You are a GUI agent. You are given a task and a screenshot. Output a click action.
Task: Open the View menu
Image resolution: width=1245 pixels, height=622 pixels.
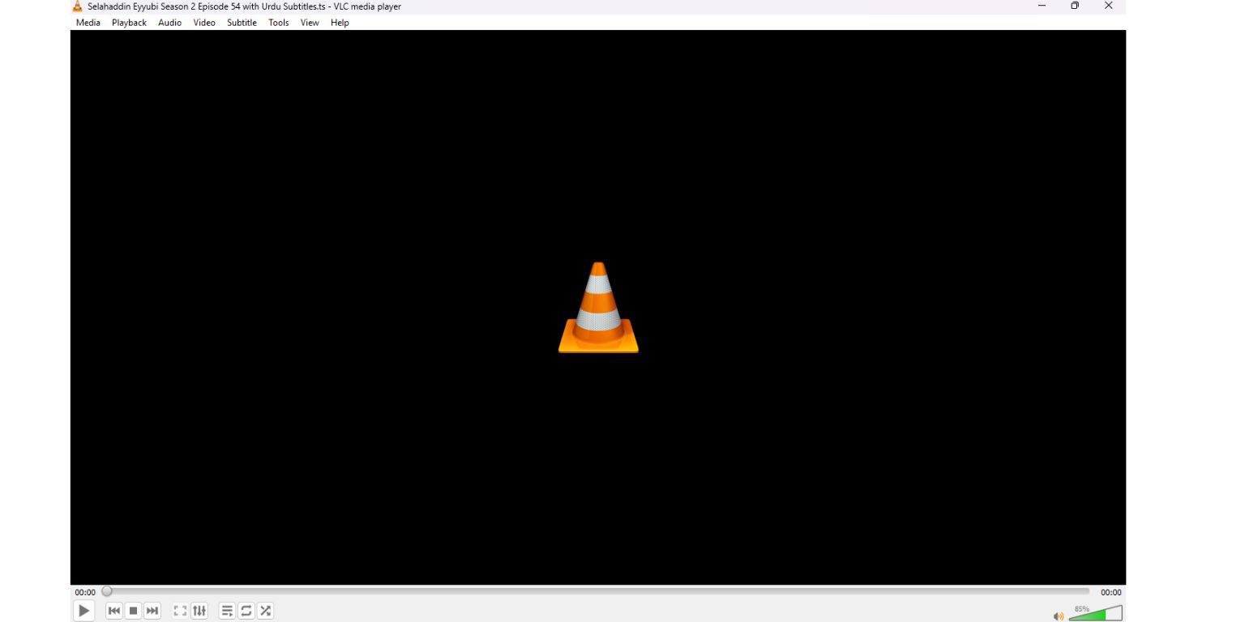310,23
